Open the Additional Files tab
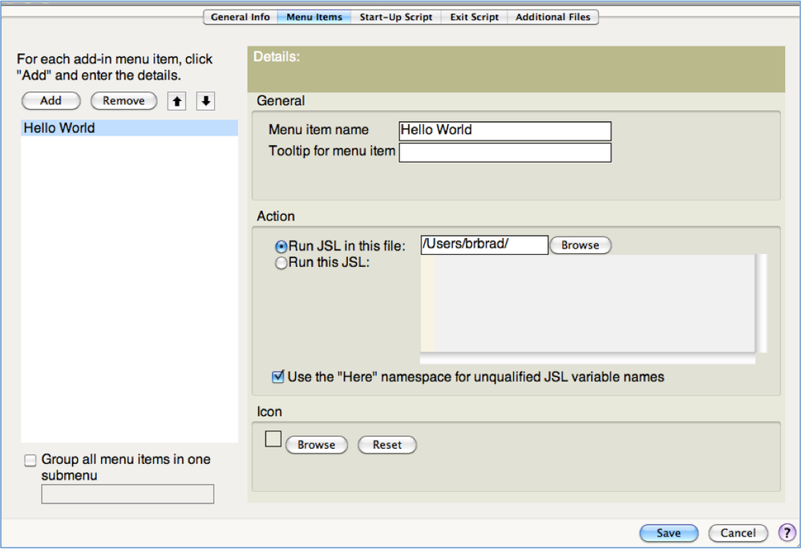801x549 pixels. pos(552,17)
